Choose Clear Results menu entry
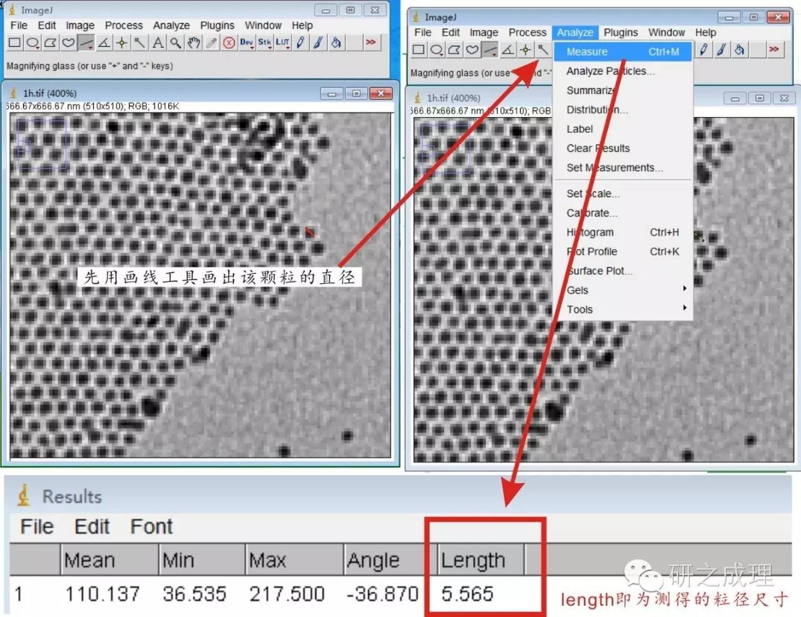 [623, 149]
